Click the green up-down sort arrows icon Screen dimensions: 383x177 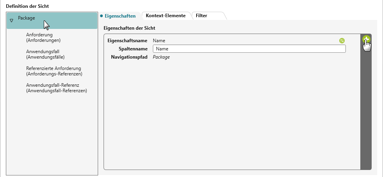(342, 41)
